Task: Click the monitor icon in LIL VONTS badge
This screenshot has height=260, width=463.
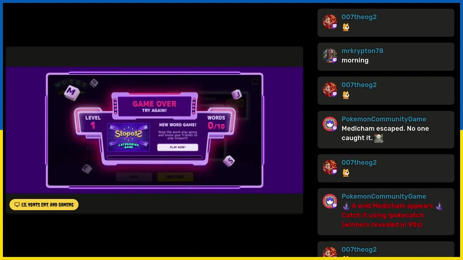Action: point(17,205)
